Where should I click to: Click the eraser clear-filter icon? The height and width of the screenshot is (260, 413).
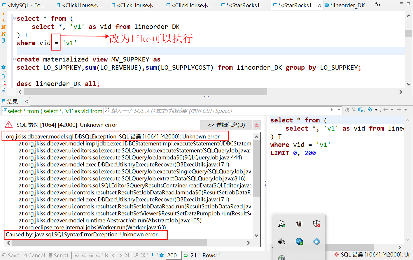[347, 110]
